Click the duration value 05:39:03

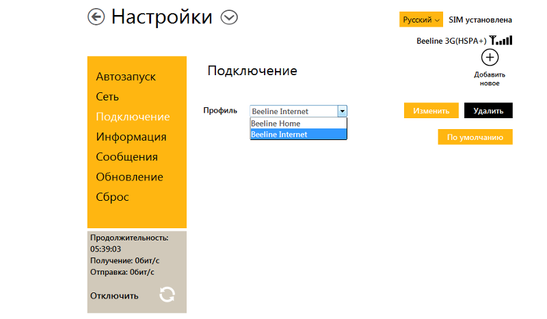coord(106,249)
